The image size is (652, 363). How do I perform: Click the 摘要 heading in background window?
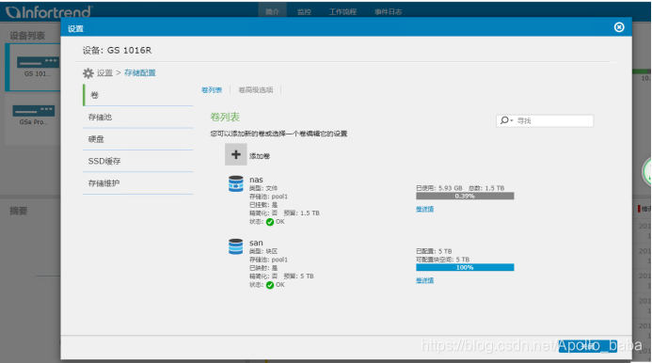19,211
